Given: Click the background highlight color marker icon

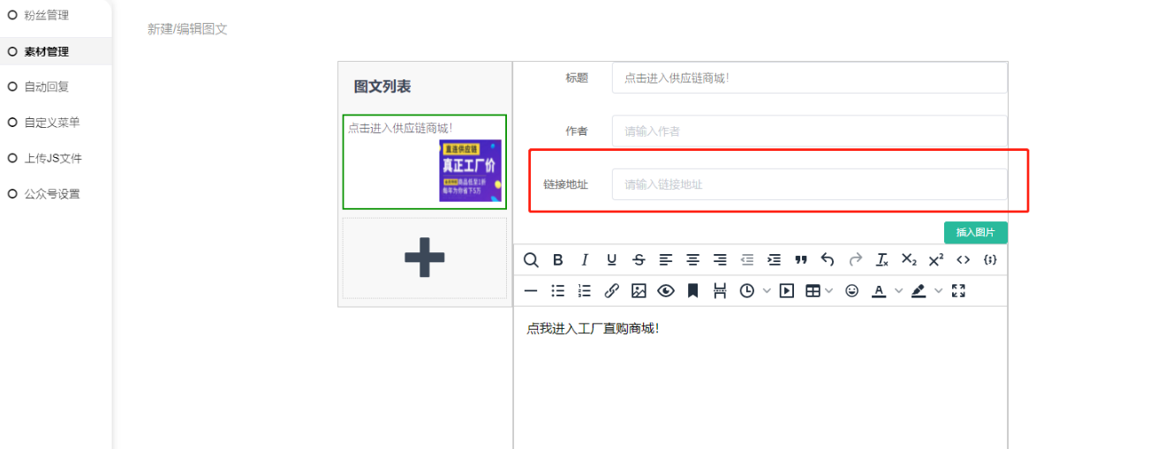Looking at the screenshot, I should (x=919, y=291).
